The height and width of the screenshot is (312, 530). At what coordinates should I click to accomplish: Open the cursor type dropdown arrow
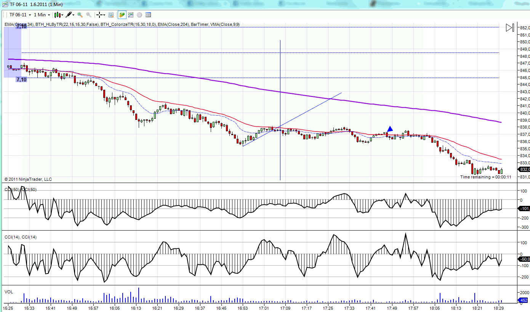pyautogui.click(x=105, y=15)
